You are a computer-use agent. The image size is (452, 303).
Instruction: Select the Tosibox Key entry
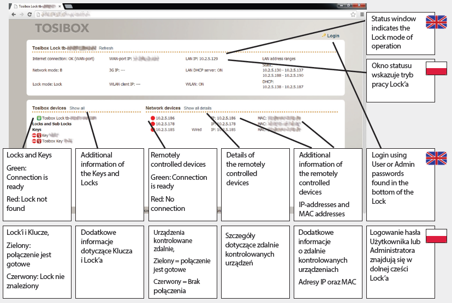tap(57, 141)
